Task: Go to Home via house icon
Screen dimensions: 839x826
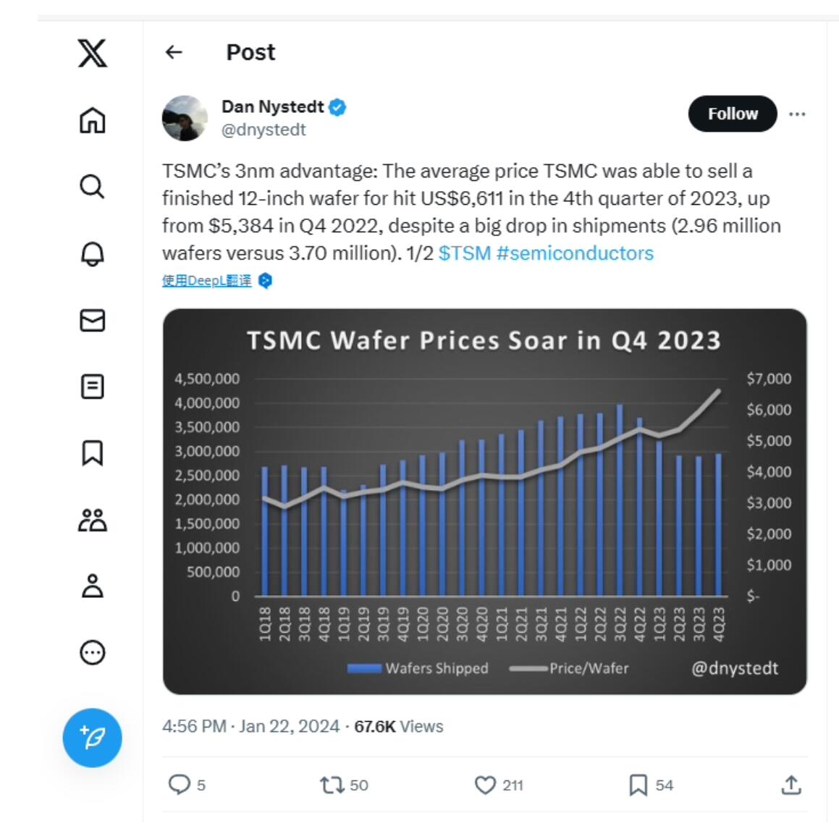Action: [93, 120]
